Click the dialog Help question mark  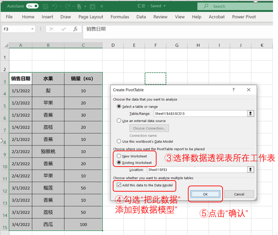click(234, 90)
